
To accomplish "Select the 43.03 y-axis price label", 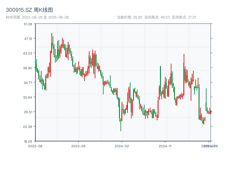I will pos(28,53).
